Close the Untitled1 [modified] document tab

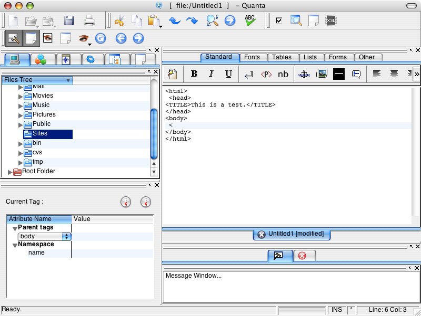click(x=261, y=235)
